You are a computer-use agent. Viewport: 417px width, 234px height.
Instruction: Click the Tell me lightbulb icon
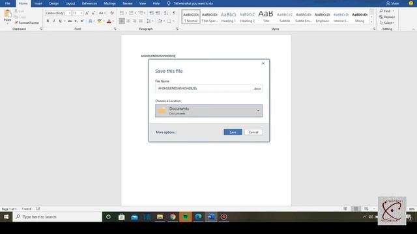[169, 3]
